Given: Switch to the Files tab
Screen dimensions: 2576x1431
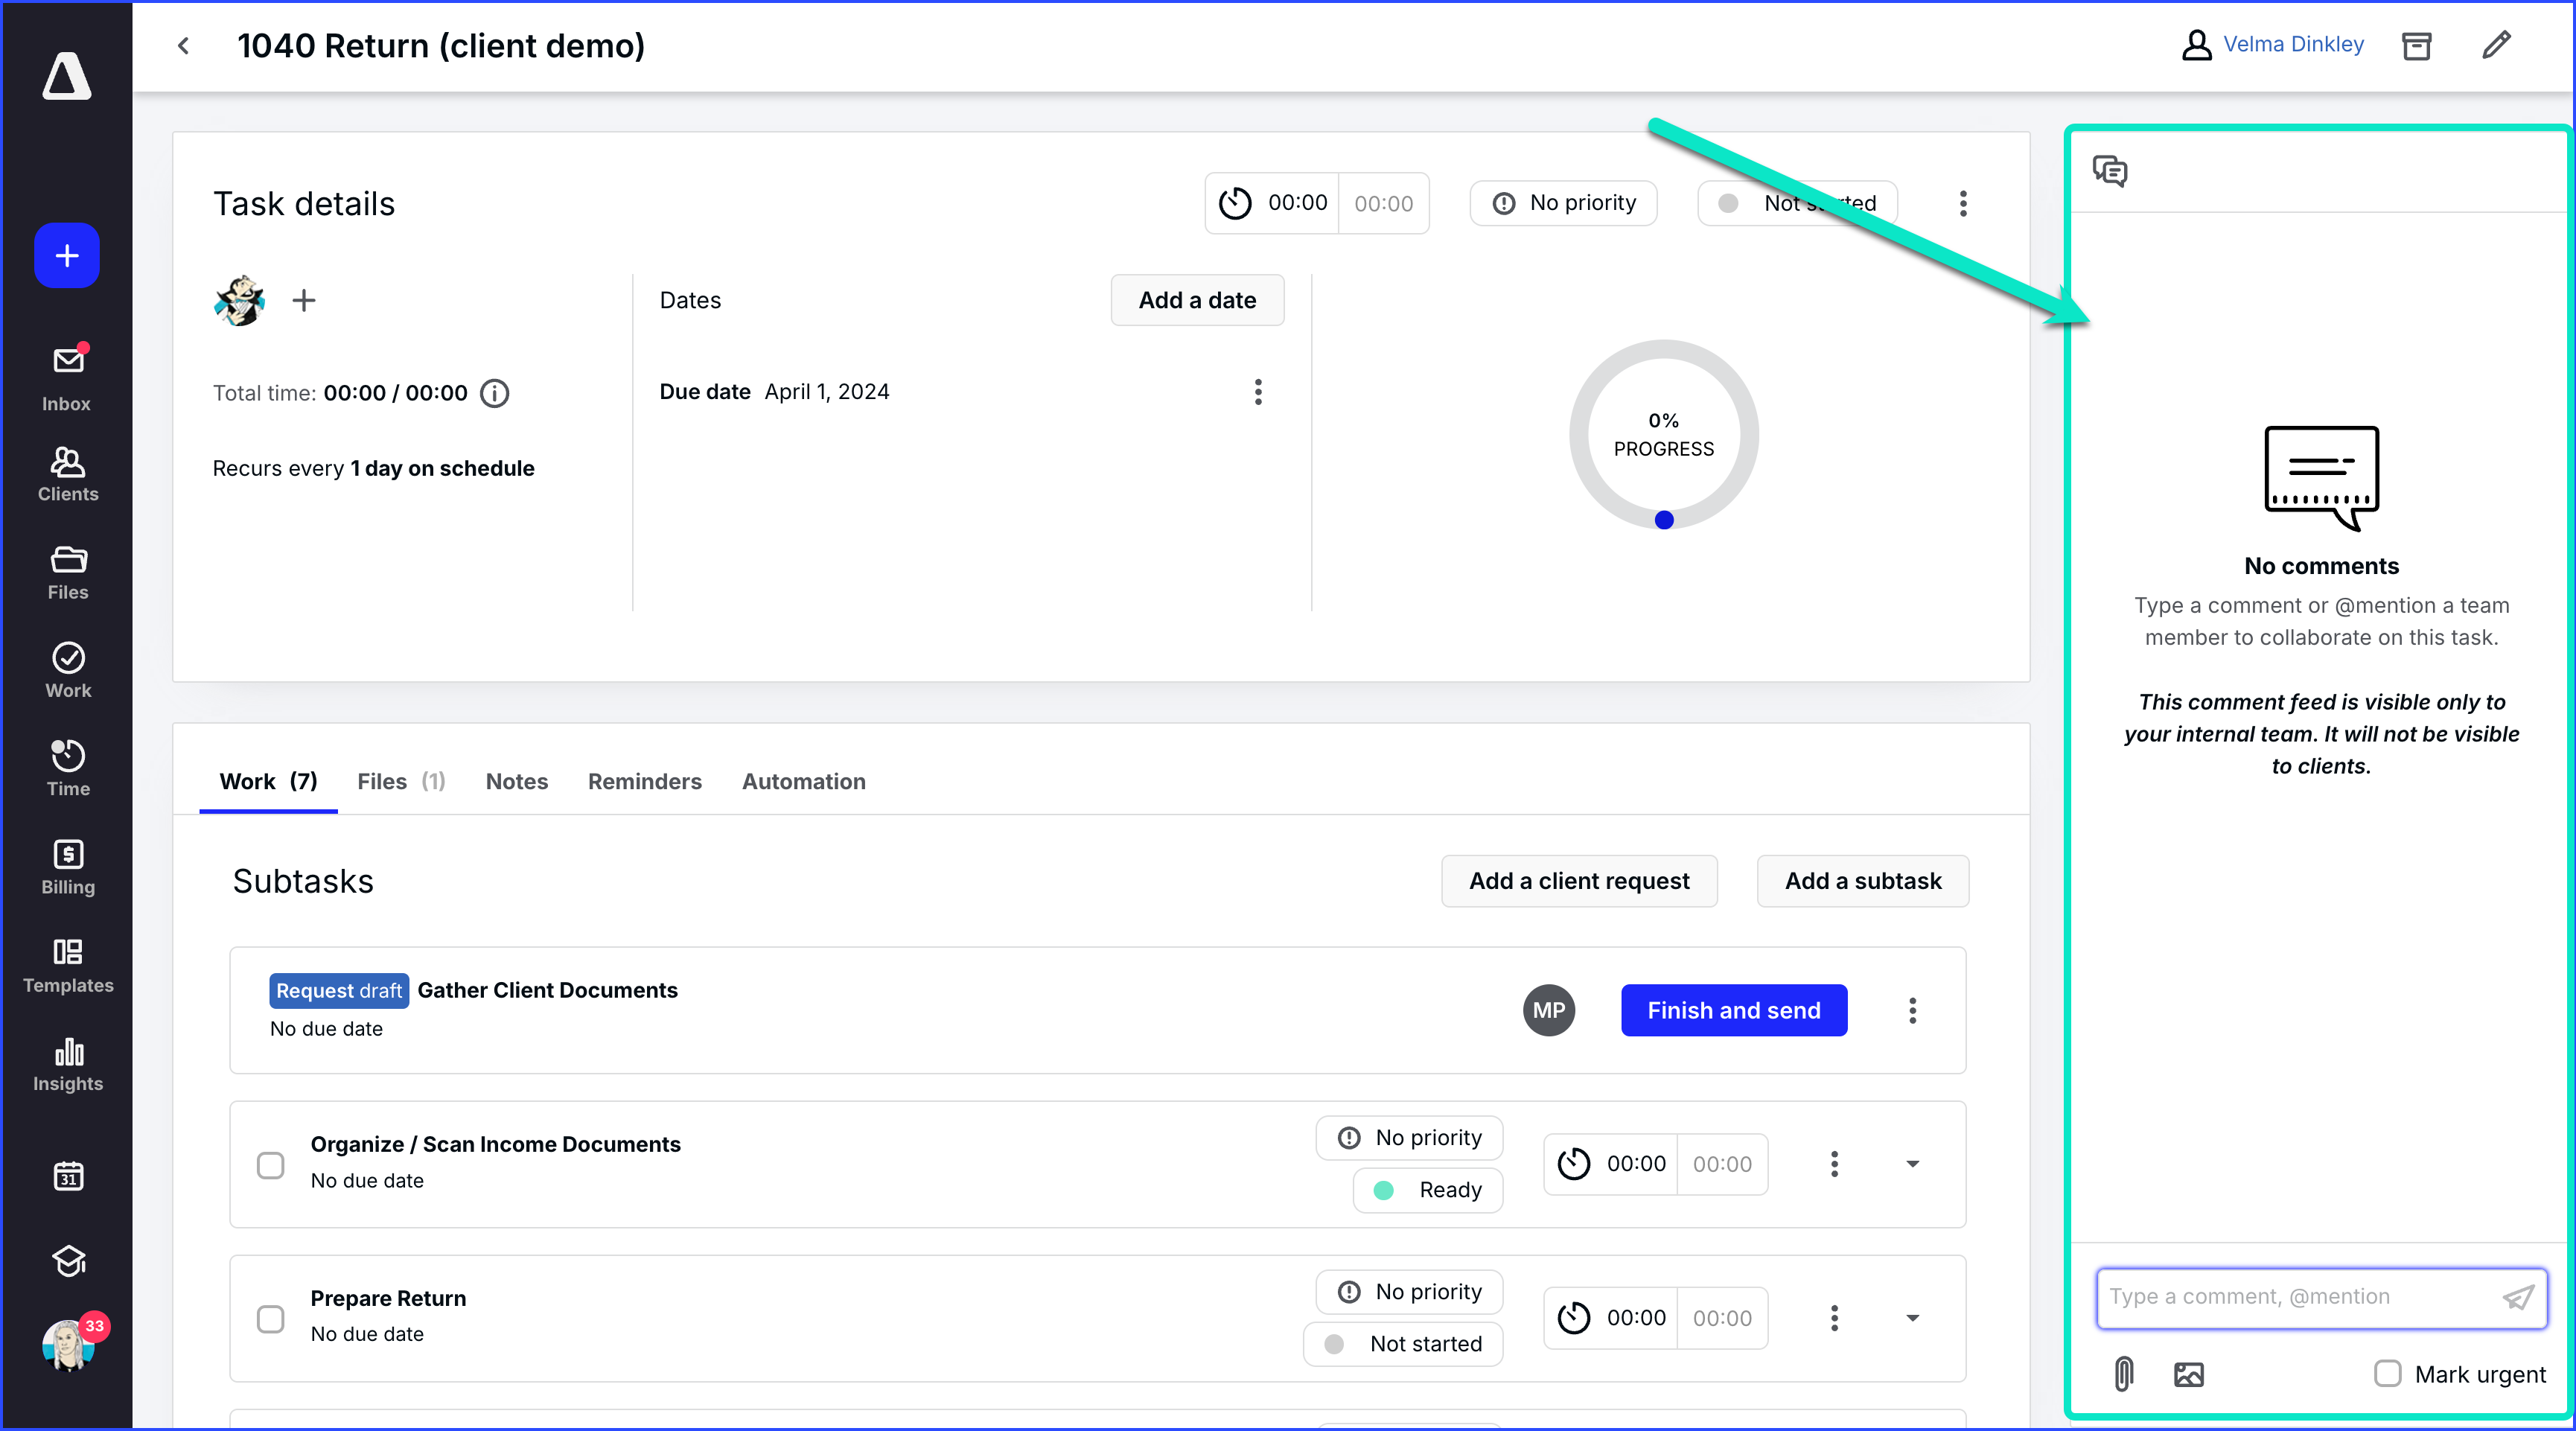Looking at the screenshot, I should click(400, 781).
